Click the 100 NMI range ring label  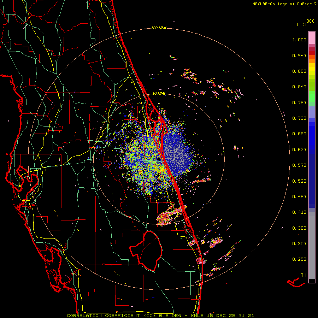[159, 28]
